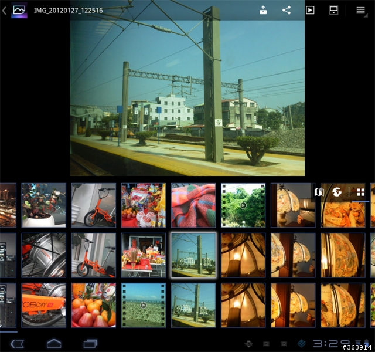Share the current photo
375x352 pixels.
[287, 11]
